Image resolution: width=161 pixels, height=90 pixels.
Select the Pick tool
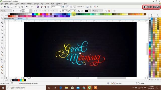click(2, 15)
